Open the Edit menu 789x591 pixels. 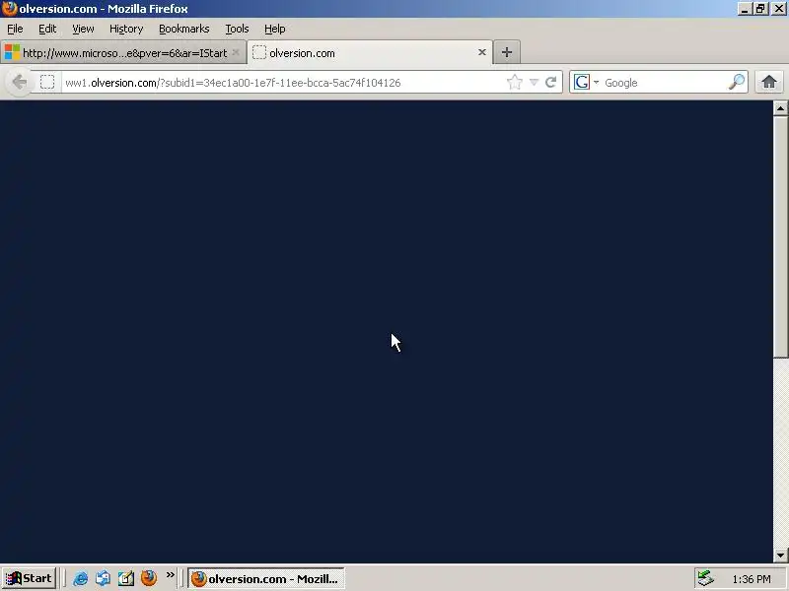pos(47,29)
